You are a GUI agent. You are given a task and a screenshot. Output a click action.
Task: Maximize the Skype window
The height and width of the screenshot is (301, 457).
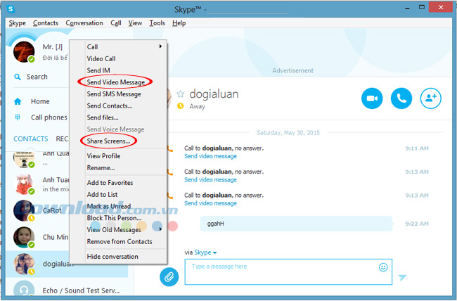422,7
